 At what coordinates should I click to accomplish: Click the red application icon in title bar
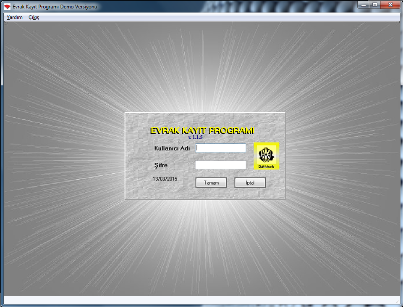pos(7,6)
